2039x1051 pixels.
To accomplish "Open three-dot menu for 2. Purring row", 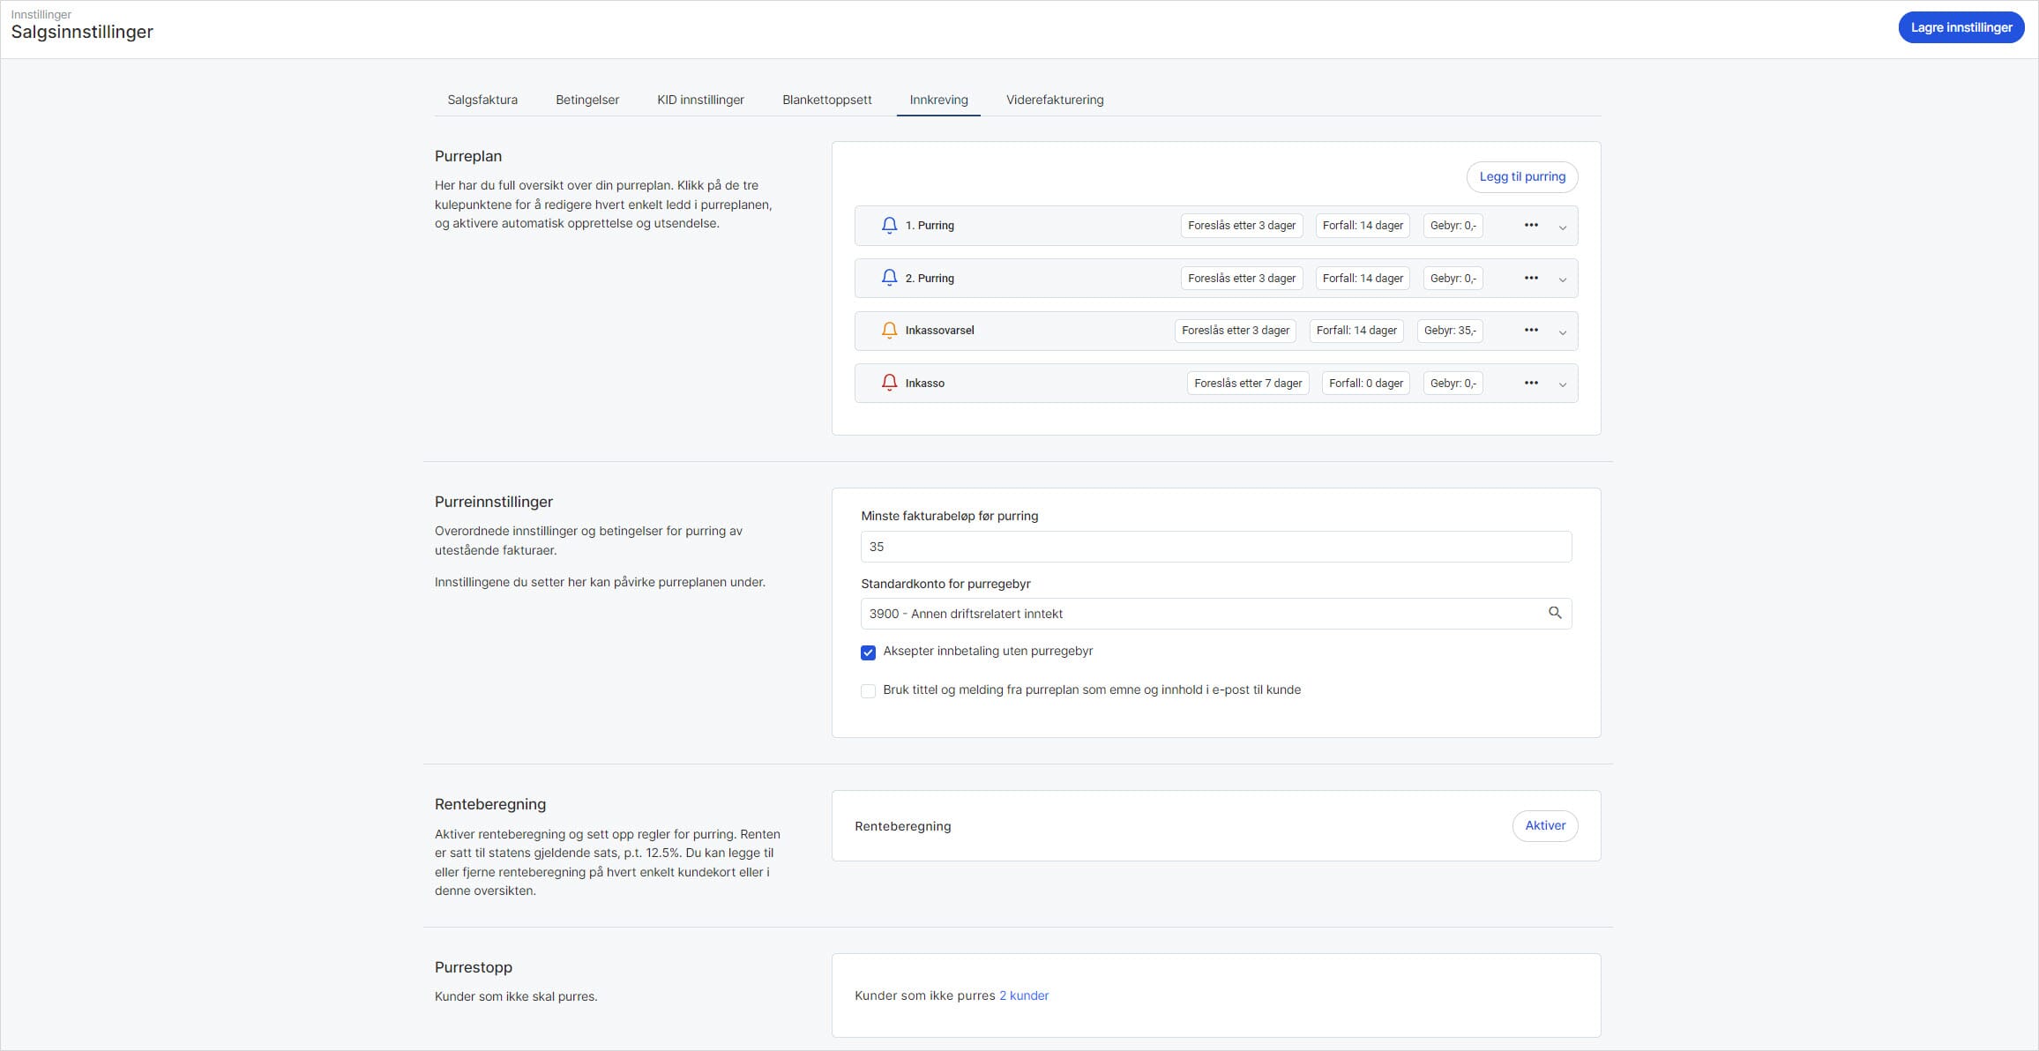I will point(1531,278).
